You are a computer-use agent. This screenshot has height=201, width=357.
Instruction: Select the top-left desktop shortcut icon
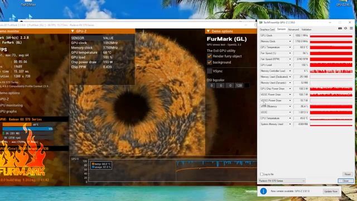click(28, 3)
